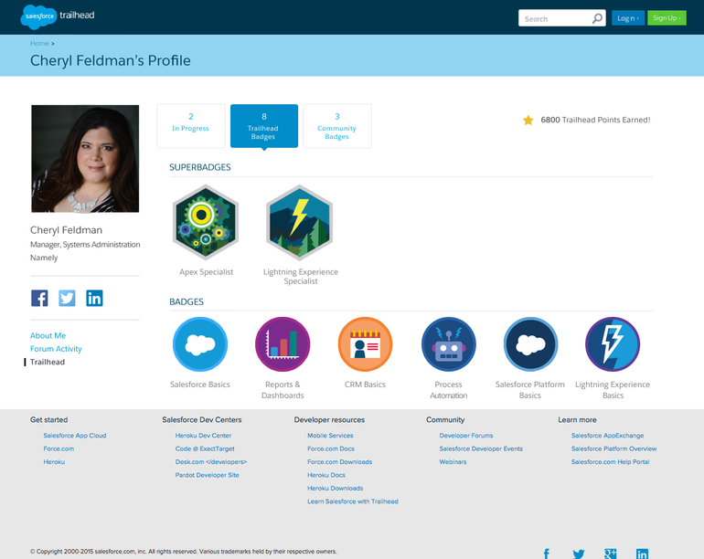Click the profile LinkedIn icon
704x559 pixels.
coord(94,298)
